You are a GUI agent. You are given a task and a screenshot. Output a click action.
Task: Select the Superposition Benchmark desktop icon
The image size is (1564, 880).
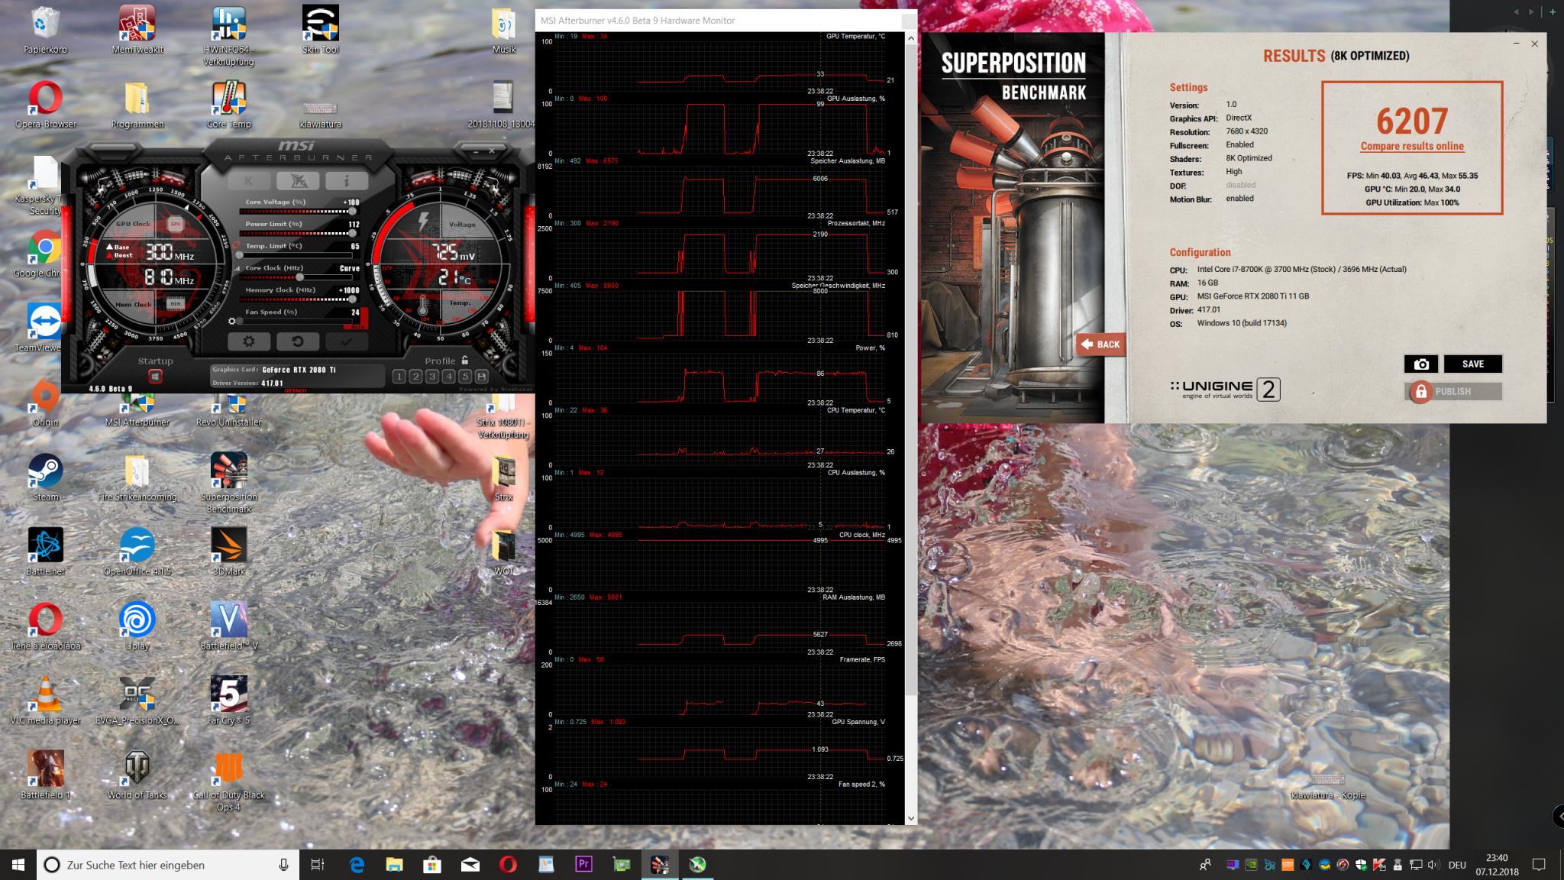[x=229, y=484]
